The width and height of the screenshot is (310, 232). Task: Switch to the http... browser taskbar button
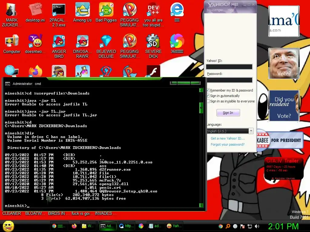pos(127,226)
